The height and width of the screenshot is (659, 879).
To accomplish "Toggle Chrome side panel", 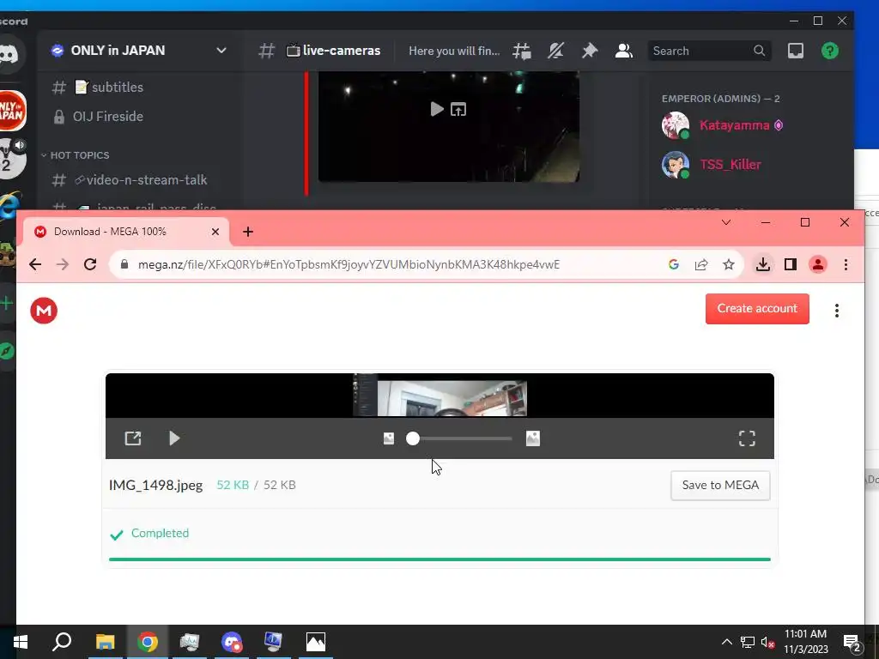I will pyautogui.click(x=791, y=264).
